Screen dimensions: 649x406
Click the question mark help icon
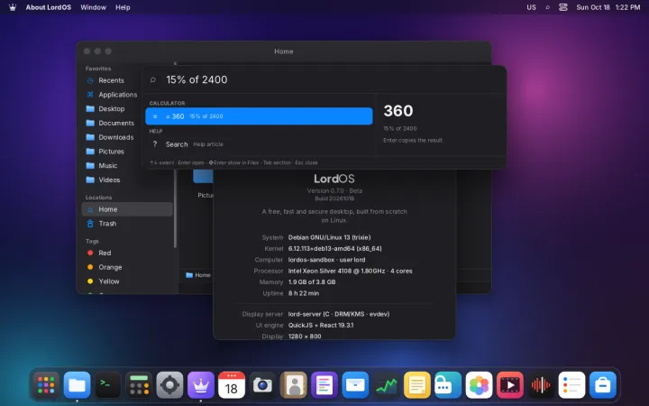tap(155, 144)
